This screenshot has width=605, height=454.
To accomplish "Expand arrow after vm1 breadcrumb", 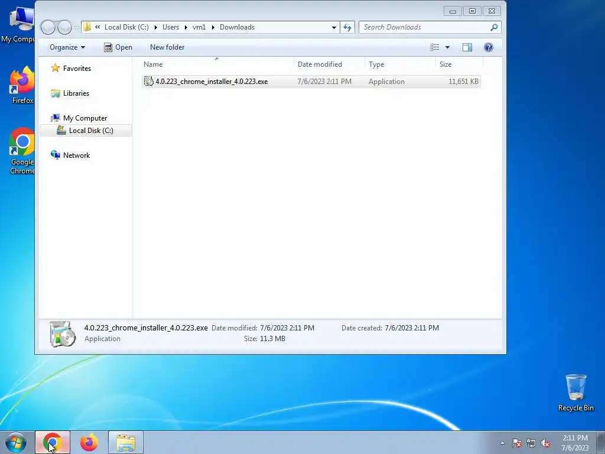I will 213,27.
